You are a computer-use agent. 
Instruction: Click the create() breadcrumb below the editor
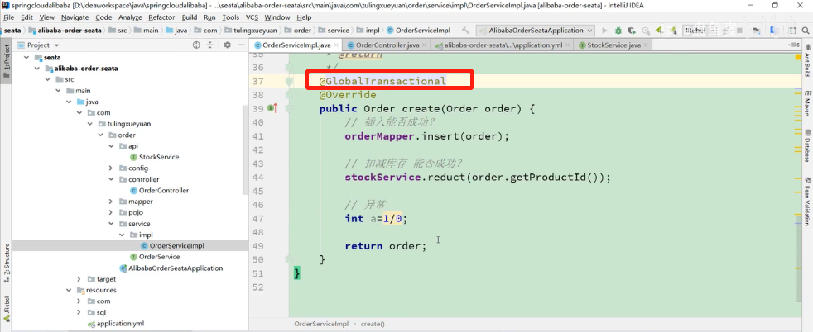click(373, 325)
